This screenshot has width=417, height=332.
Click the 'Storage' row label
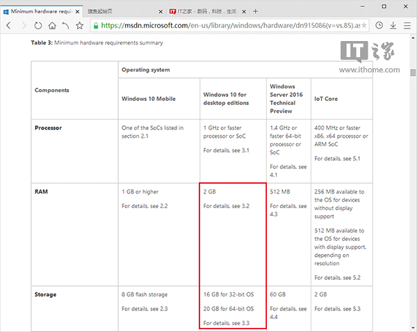pyautogui.click(x=45, y=294)
